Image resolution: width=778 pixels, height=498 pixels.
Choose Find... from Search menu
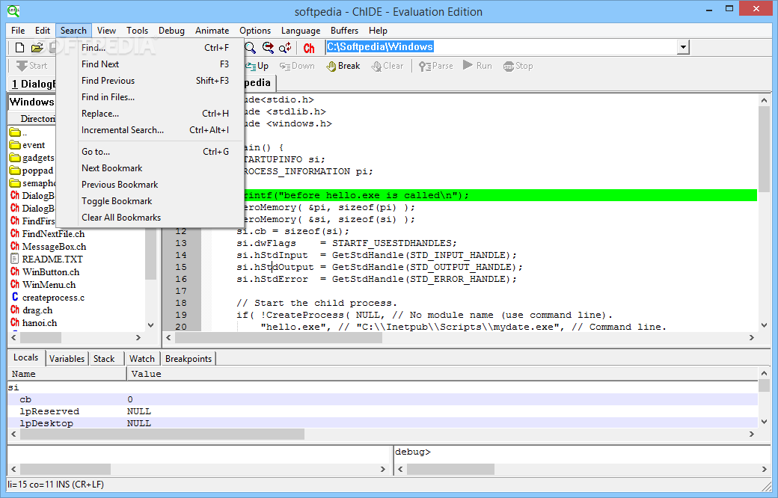(x=150, y=48)
